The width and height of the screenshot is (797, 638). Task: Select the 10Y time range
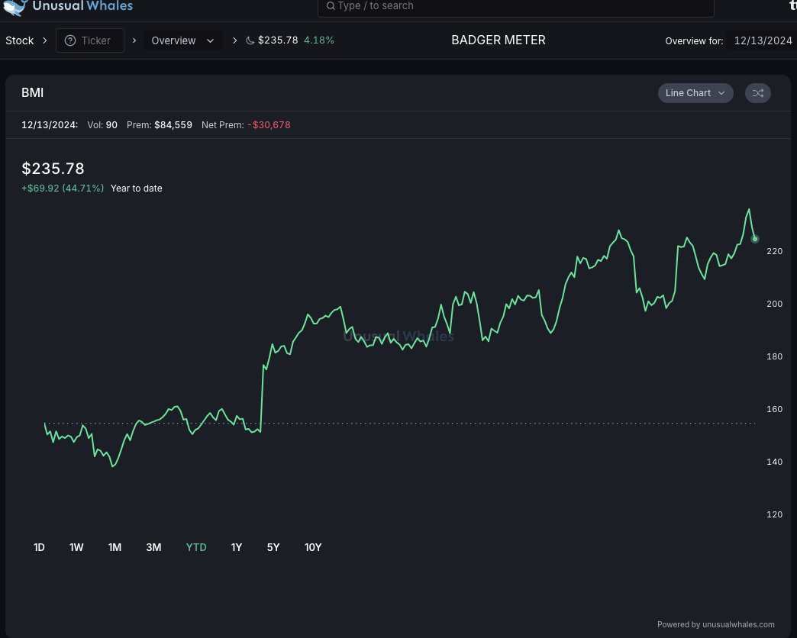pyautogui.click(x=313, y=547)
